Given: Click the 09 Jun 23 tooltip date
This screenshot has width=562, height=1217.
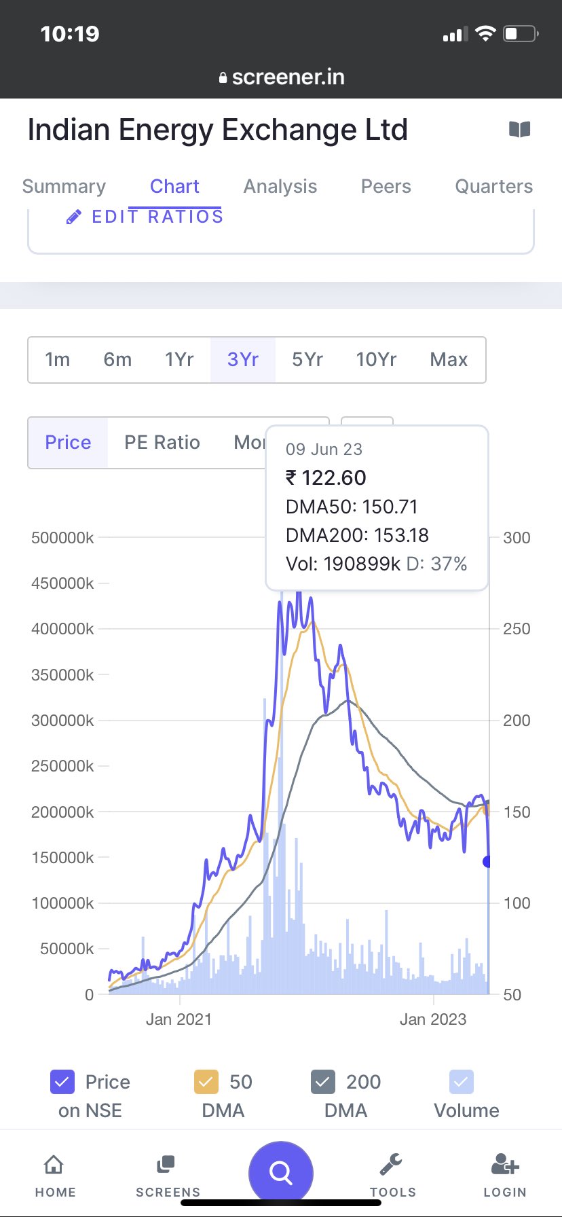Looking at the screenshot, I should point(324,449).
